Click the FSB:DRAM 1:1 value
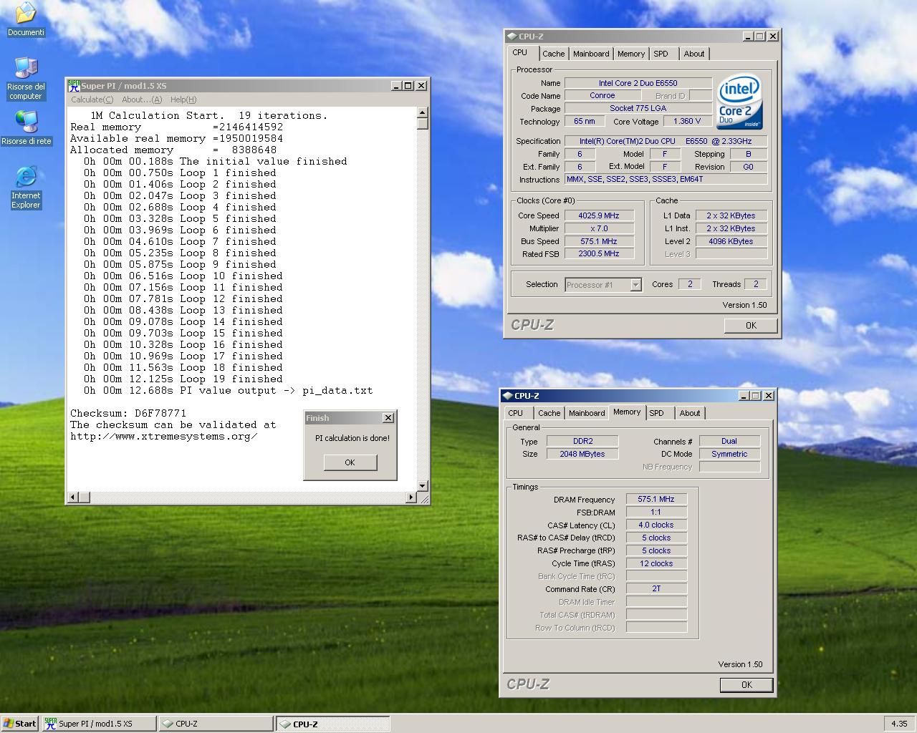Screen dimensions: 917x733 (x=656, y=512)
